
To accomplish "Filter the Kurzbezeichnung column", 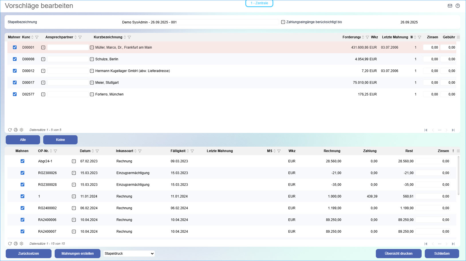I will coord(129,37).
